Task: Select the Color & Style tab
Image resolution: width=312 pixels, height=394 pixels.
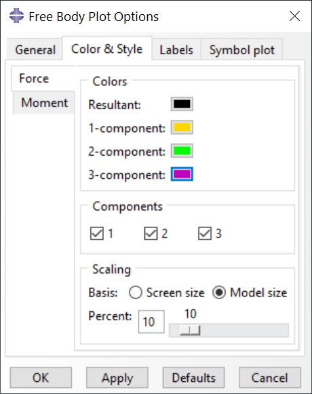Action: click(107, 49)
